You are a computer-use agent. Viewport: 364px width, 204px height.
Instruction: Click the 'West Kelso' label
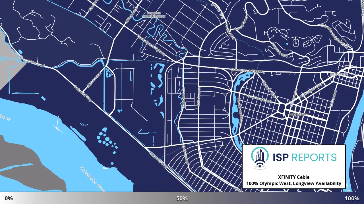(338, 74)
